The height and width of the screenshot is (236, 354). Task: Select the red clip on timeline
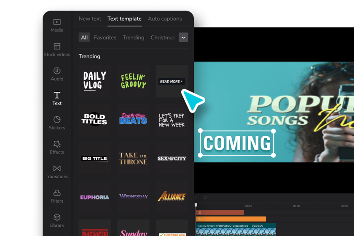220,212
